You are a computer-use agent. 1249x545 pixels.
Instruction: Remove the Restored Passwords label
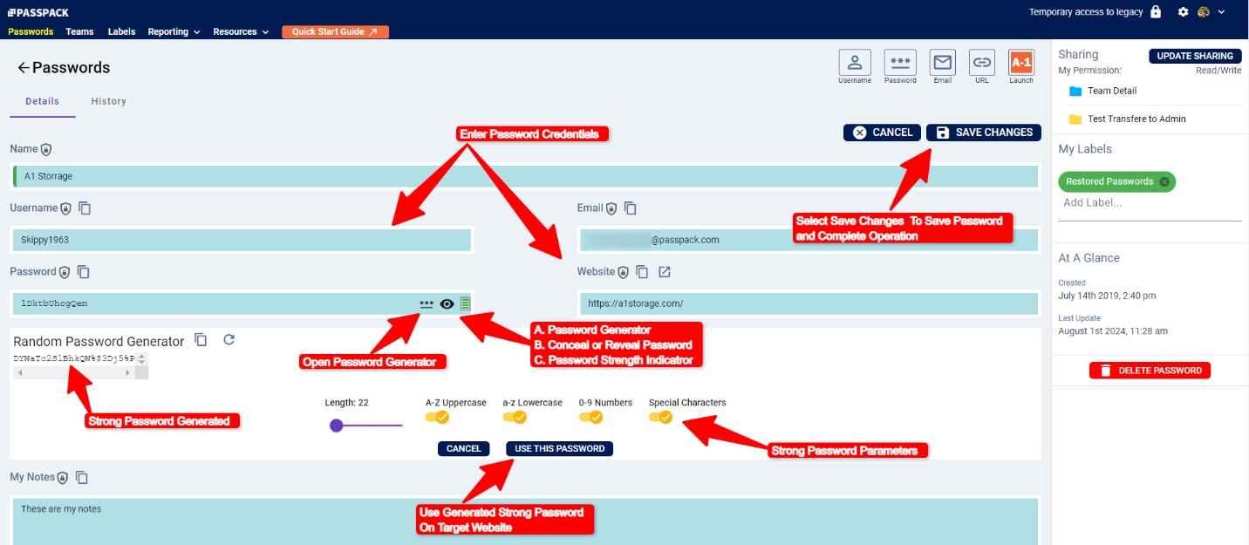coord(1164,181)
